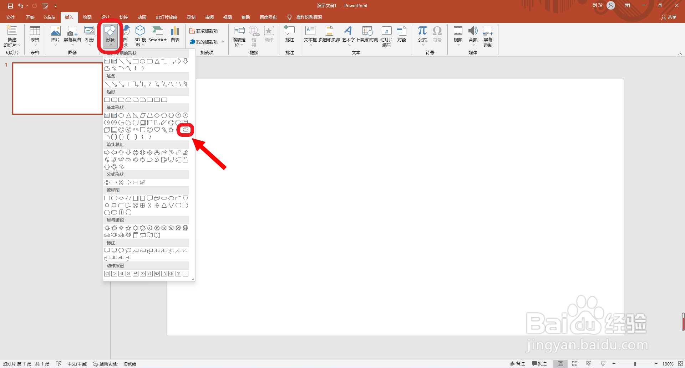Choose the diamond shape in basic shapes

(157, 115)
